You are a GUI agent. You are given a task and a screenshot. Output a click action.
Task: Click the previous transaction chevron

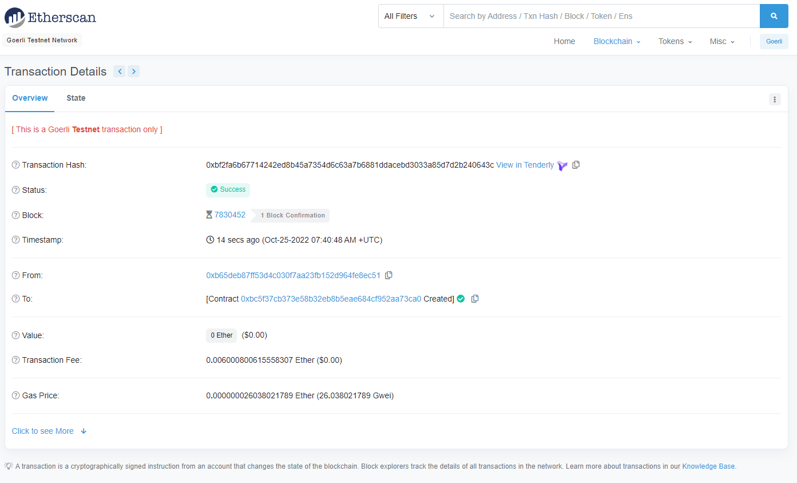tap(120, 71)
